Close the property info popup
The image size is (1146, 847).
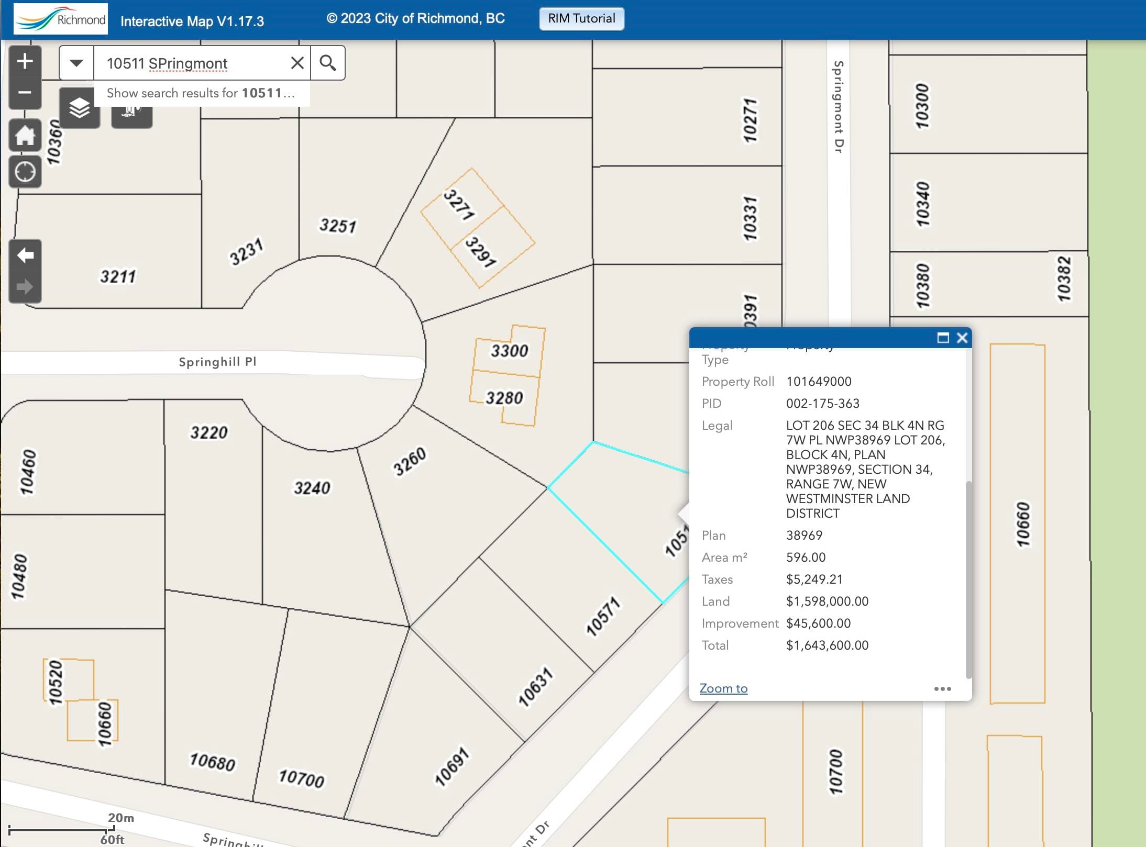tap(962, 338)
